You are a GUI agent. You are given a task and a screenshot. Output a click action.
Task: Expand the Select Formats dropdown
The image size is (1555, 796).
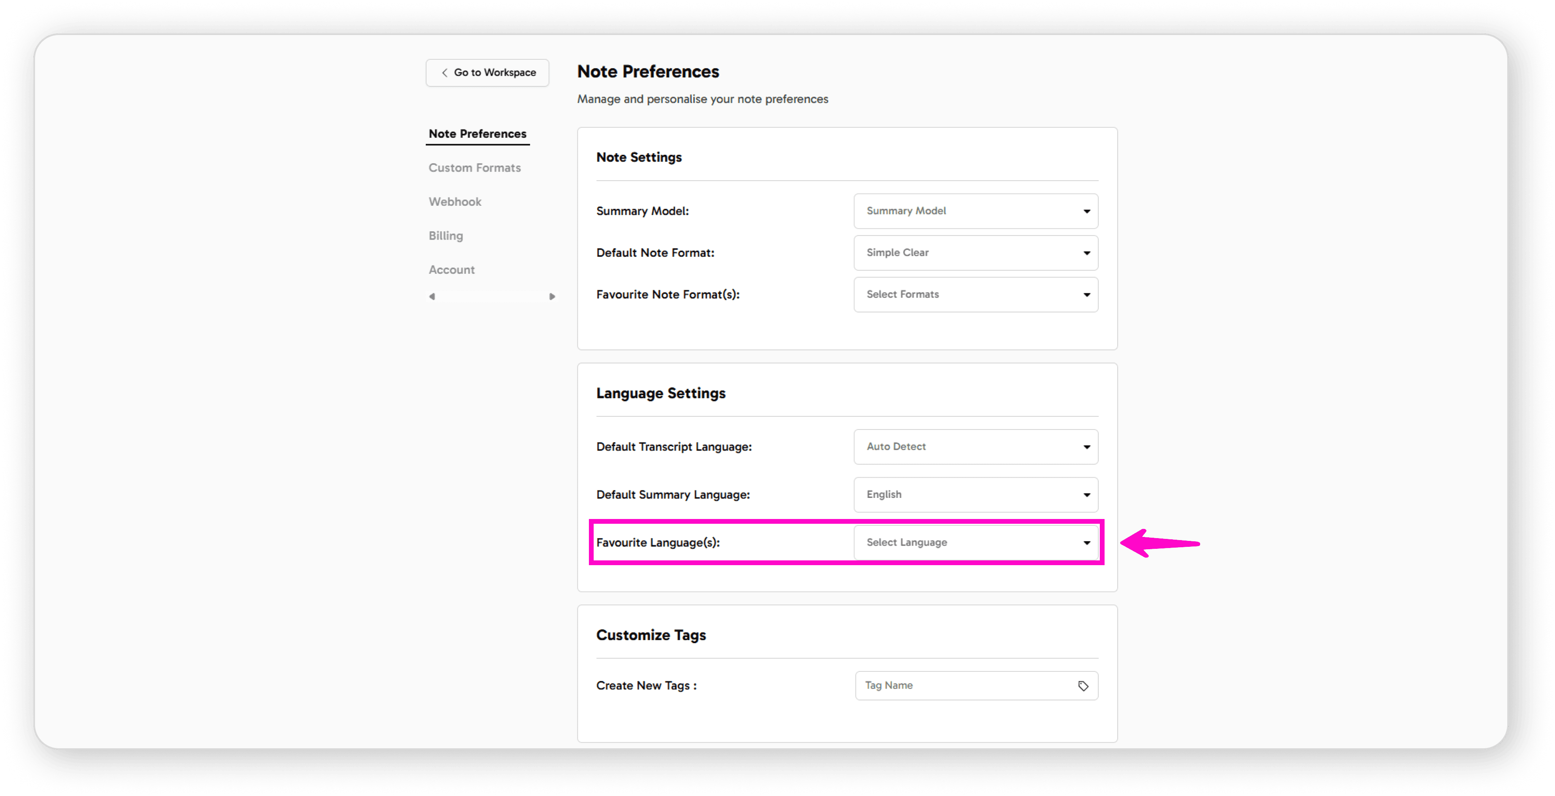[976, 294]
